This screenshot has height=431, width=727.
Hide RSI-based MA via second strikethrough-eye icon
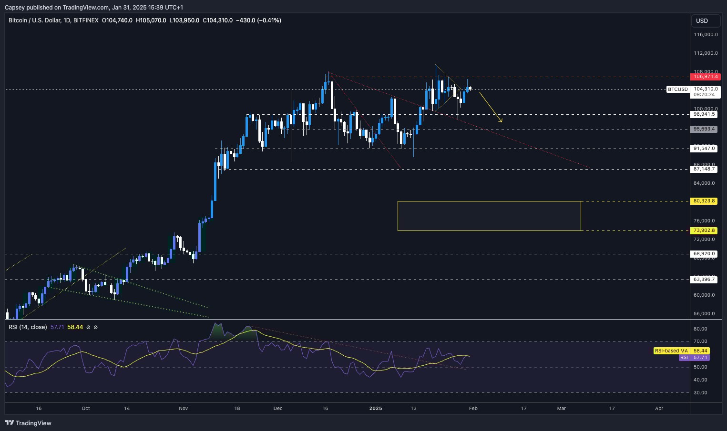[x=95, y=327]
